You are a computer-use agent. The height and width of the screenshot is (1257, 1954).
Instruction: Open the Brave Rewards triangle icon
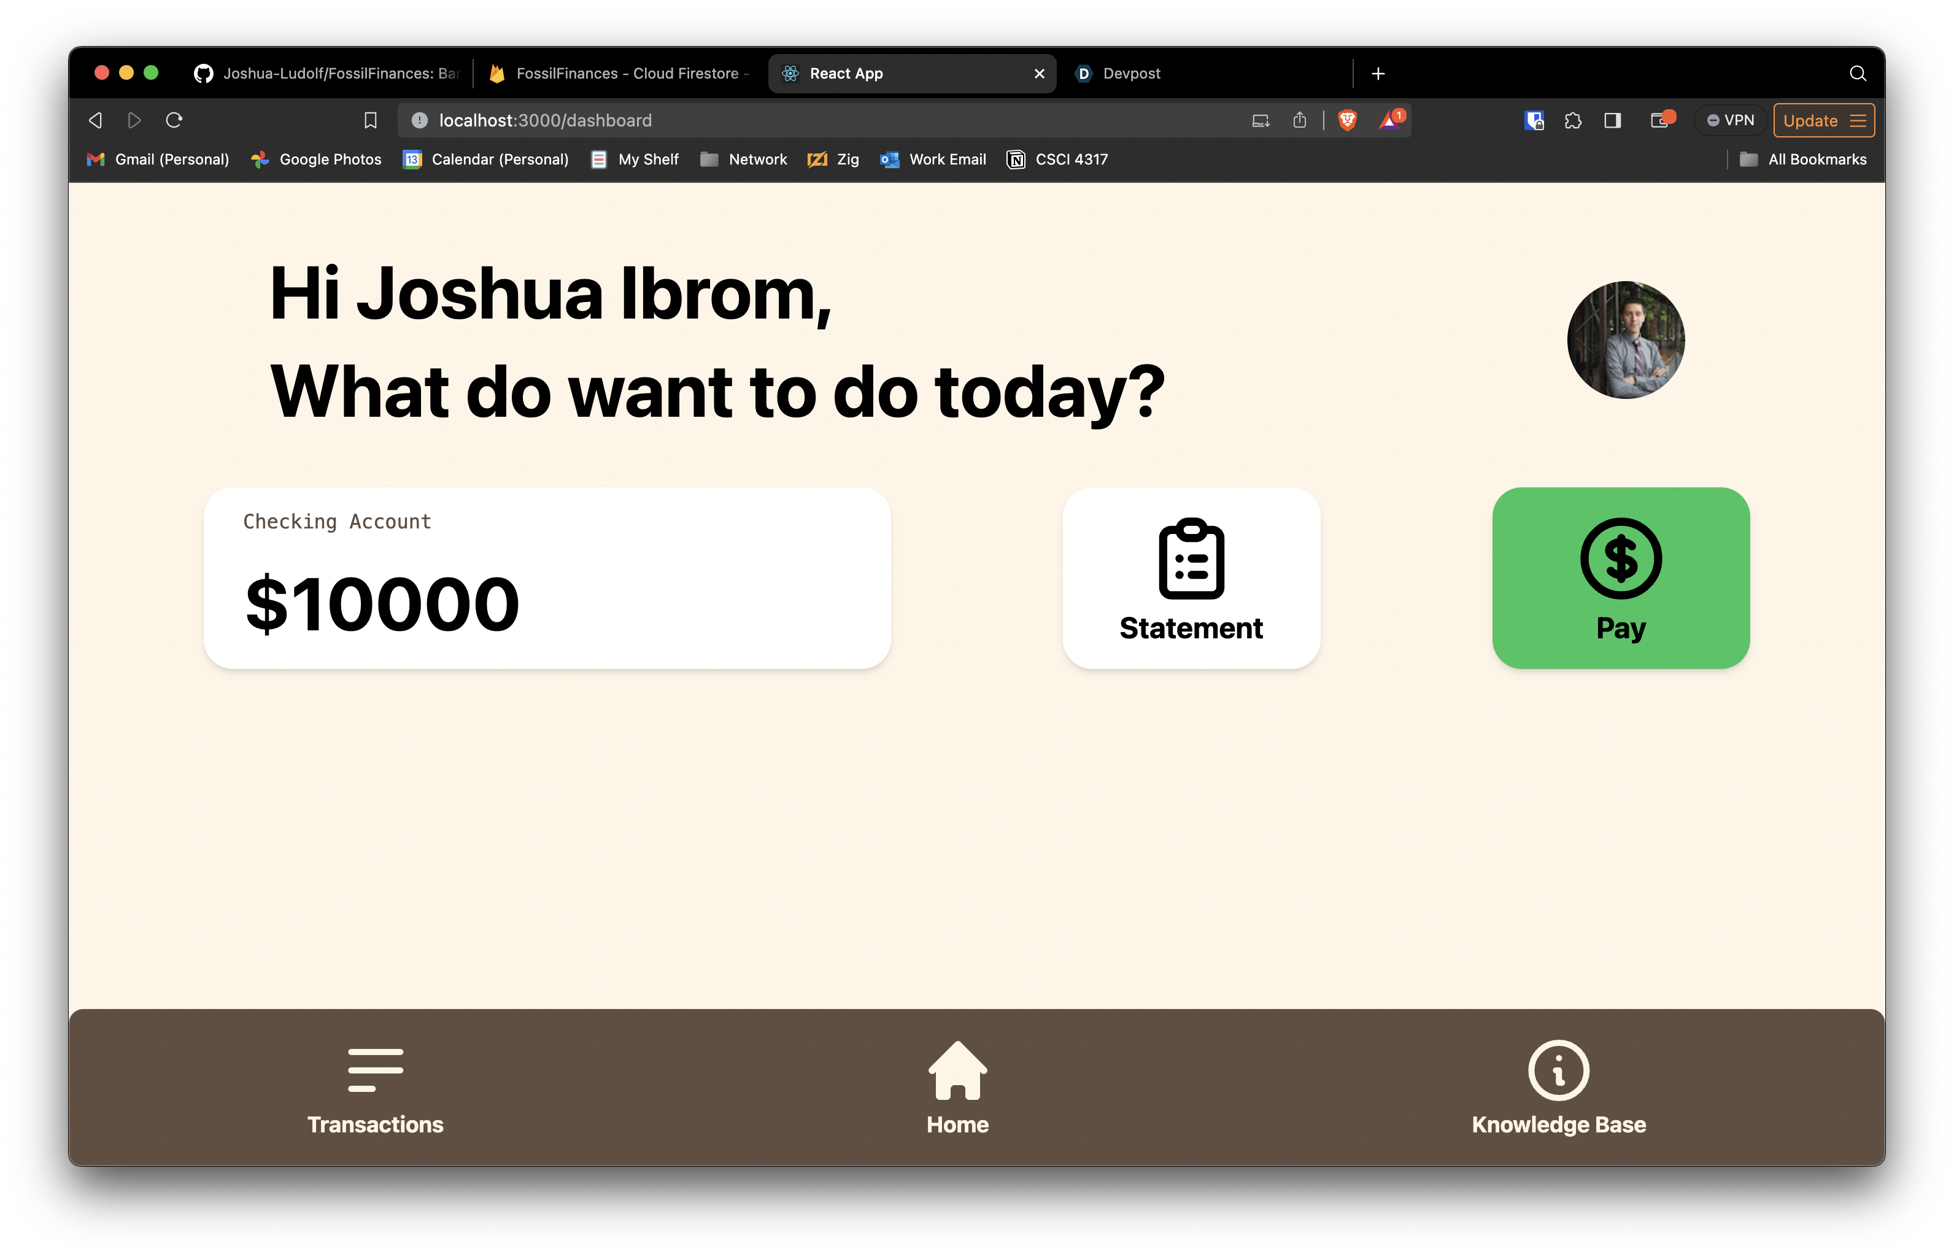pyautogui.click(x=1390, y=121)
